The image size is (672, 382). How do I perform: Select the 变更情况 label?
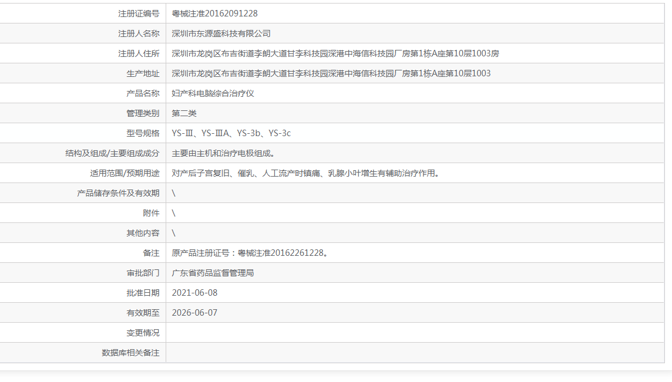coord(143,333)
